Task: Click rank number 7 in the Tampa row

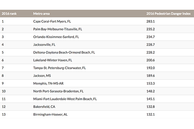Action: coord(3,68)
